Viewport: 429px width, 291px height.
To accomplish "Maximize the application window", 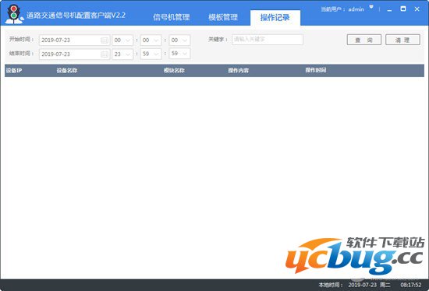I will [x=403, y=9].
